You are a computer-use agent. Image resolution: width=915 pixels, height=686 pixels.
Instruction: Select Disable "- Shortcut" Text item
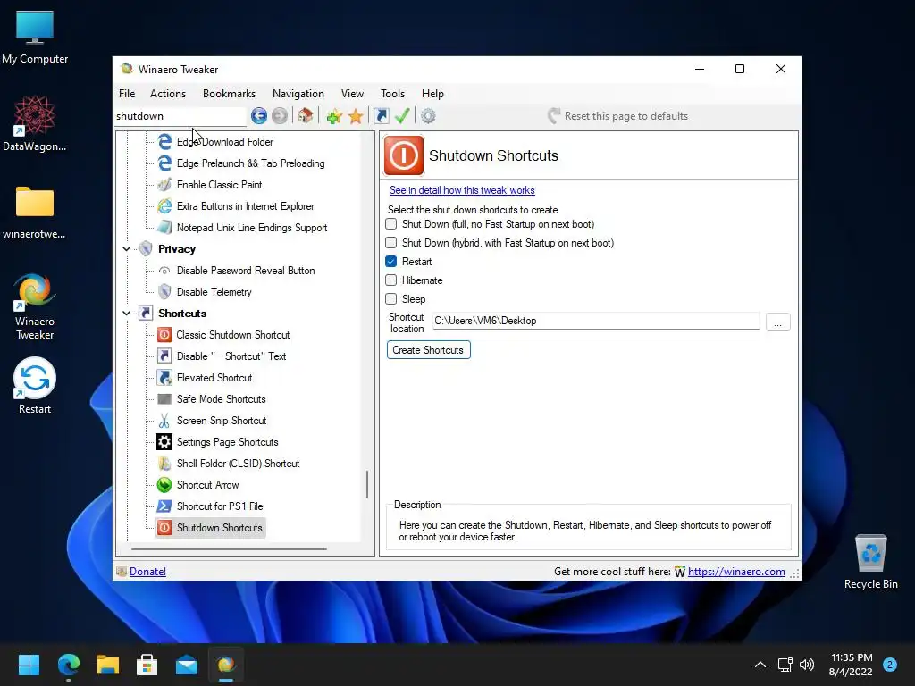pos(231,356)
